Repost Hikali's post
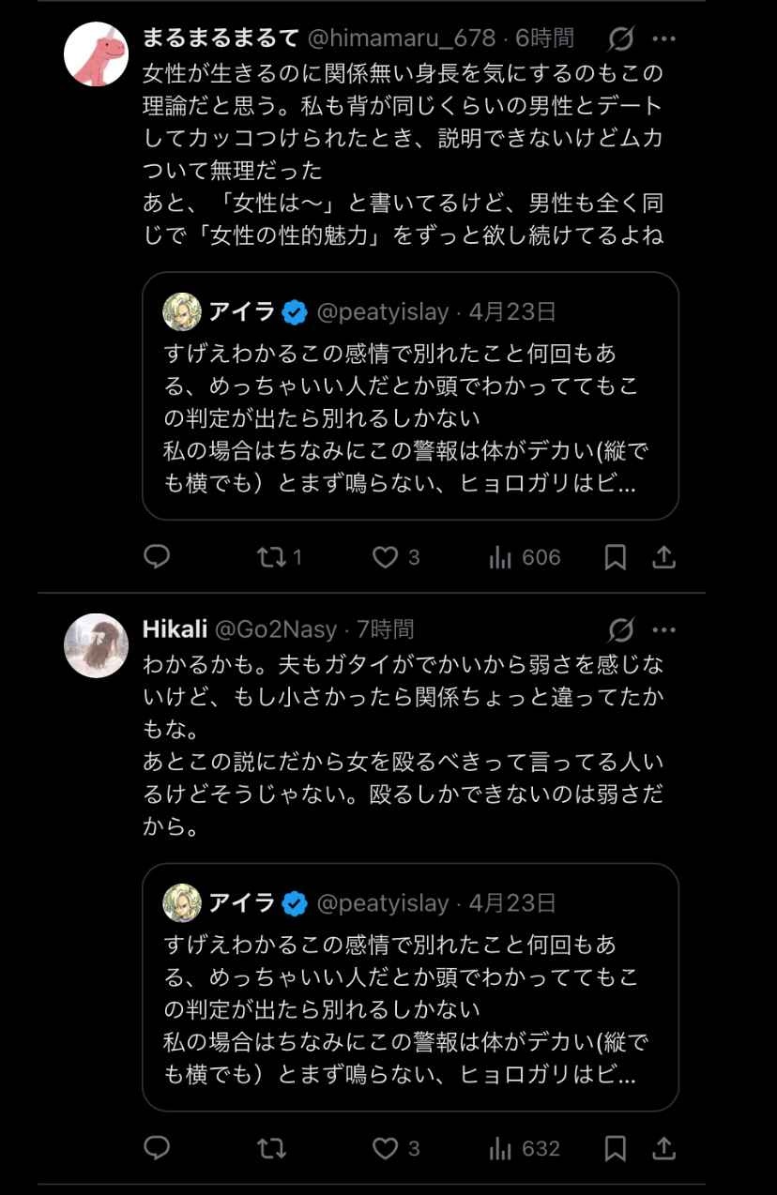The image size is (777, 1195). (270, 1148)
